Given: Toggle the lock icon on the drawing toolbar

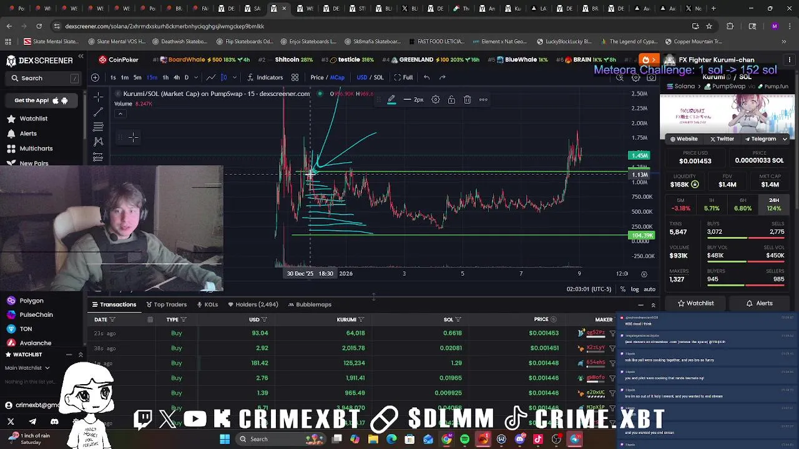Looking at the screenshot, I should 451,100.
